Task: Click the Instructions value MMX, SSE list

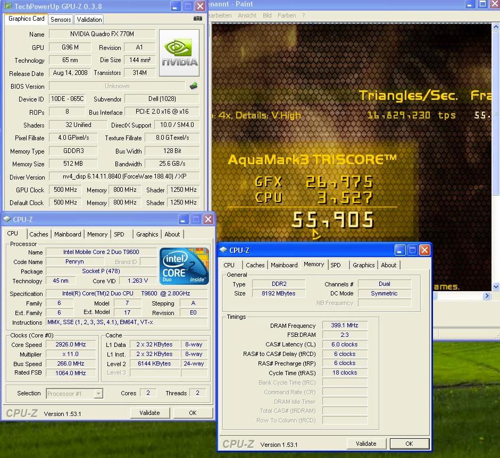Action: [x=127, y=322]
